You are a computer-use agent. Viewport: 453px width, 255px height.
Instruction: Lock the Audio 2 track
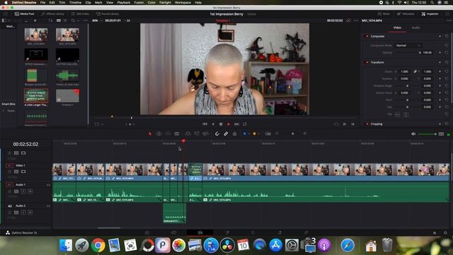click(9, 212)
